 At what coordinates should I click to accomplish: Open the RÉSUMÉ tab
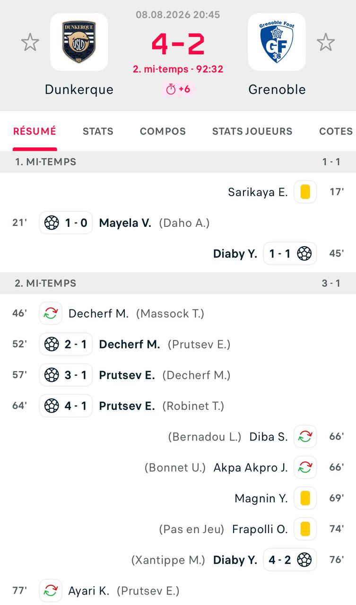tap(35, 131)
